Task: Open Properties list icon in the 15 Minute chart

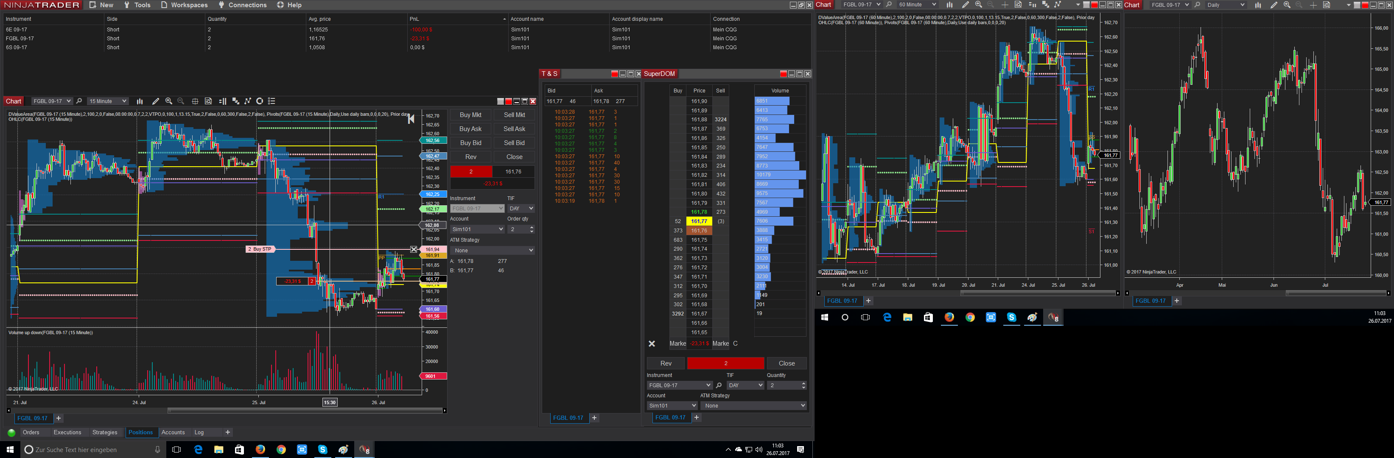Action: [272, 101]
